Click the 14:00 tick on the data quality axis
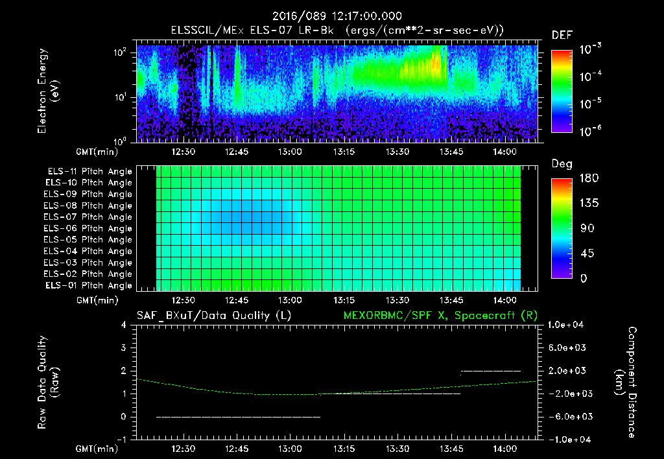Image resolution: width=664 pixels, height=459 pixels. tap(504, 449)
